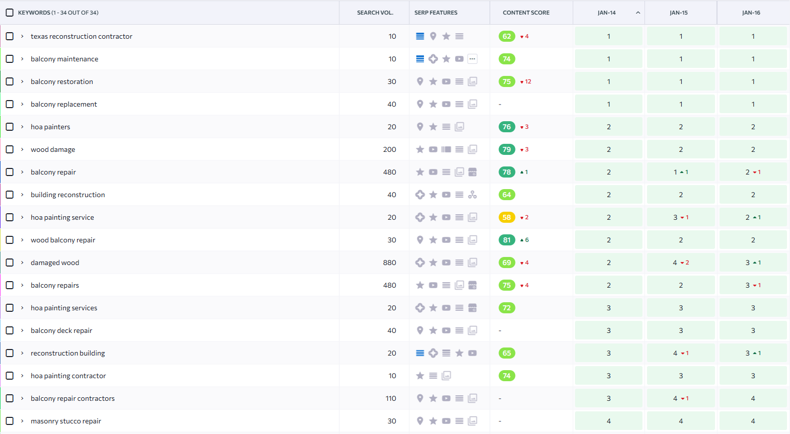The image size is (790, 434).
Task: Click the JAN-15 column header
Action: click(678, 13)
